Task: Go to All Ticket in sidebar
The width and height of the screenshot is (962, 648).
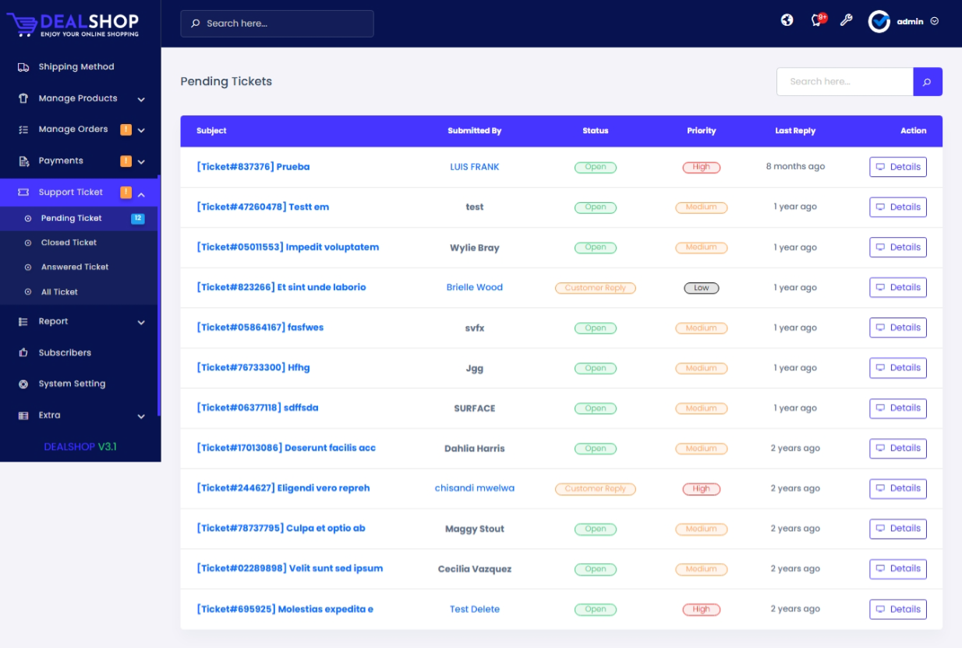Action: pyautogui.click(x=59, y=292)
